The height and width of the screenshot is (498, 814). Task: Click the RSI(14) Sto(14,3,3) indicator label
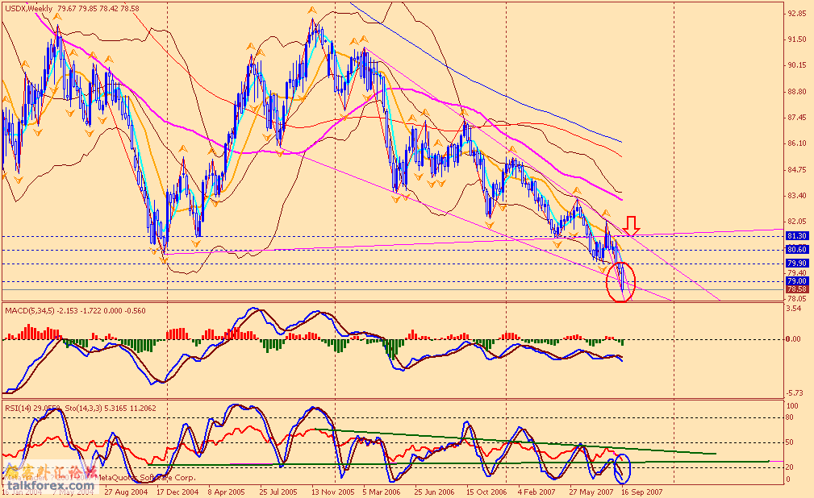[x=81, y=409]
